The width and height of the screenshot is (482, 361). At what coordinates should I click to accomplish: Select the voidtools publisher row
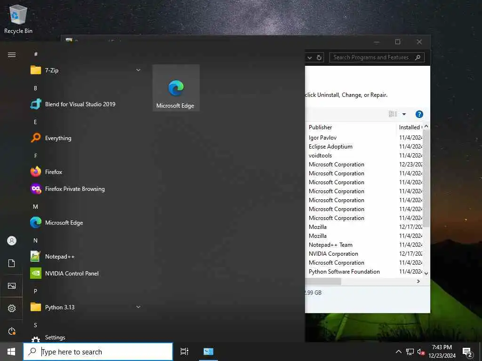(320, 155)
